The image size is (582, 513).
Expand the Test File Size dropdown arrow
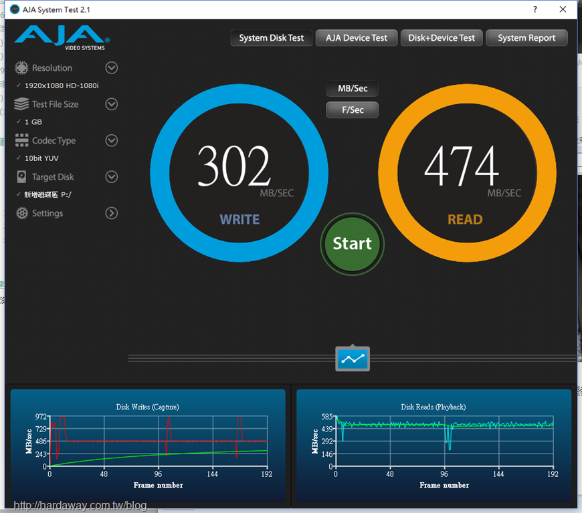point(111,104)
